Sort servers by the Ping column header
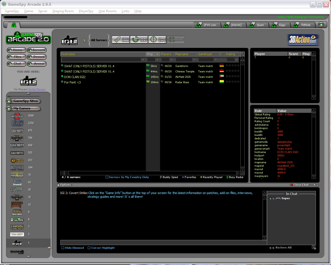The height and width of the screenshot is (265, 331). (152, 54)
